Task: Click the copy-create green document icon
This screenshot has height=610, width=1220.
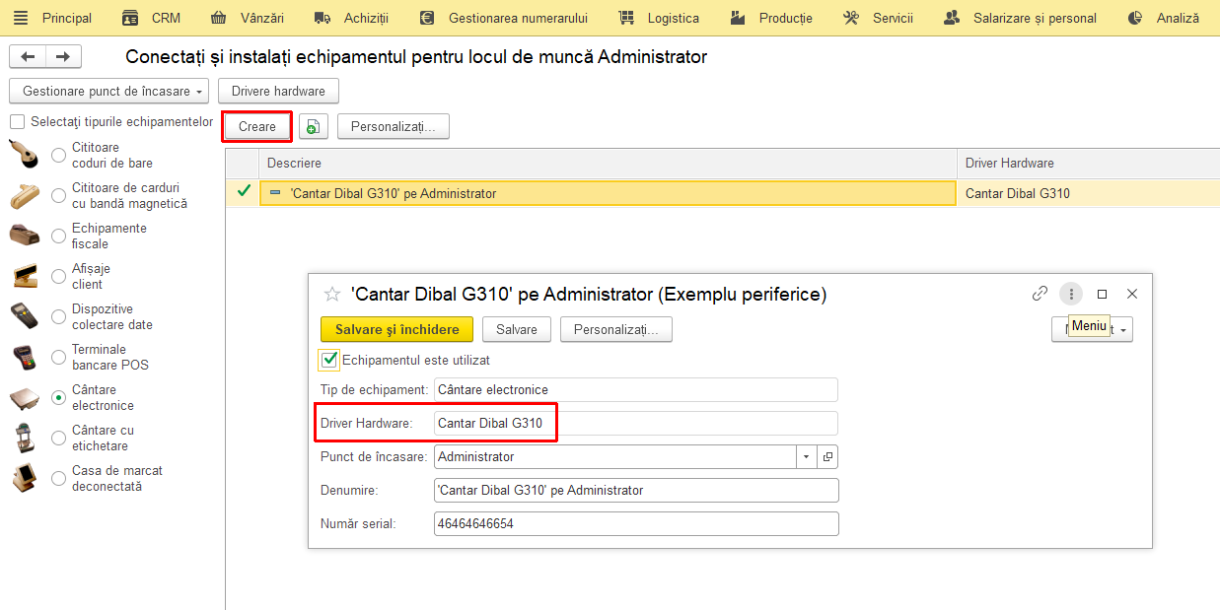Action: click(x=314, y=126)
